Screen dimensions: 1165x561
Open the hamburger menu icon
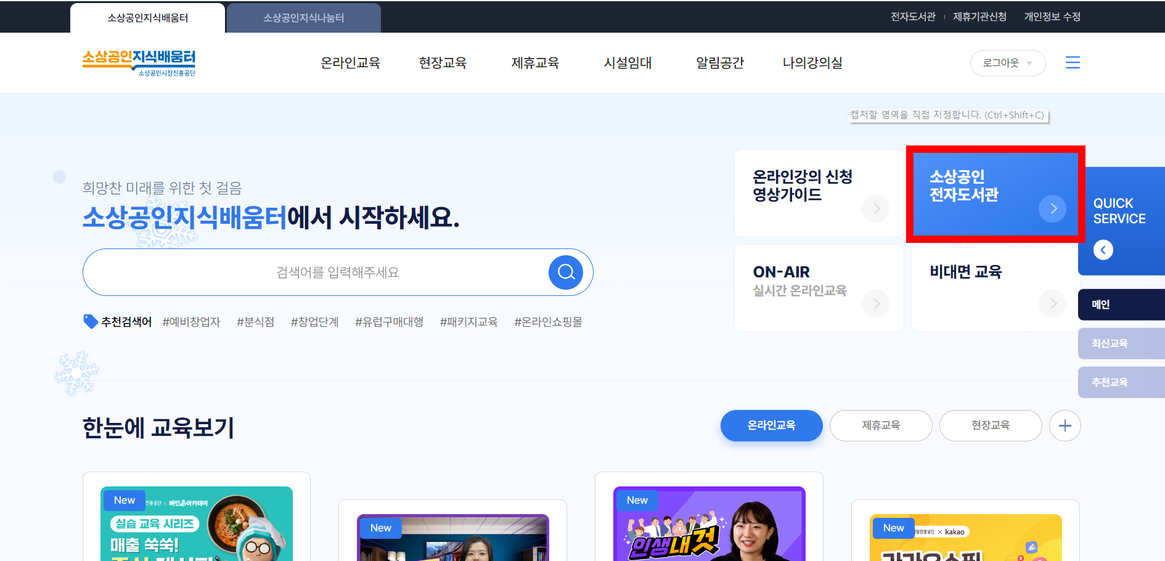[x=1073, y=62]
